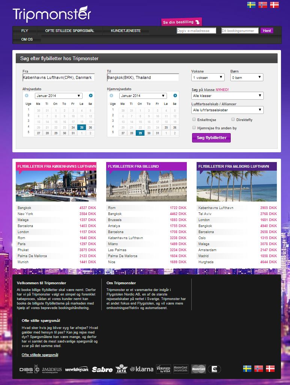Click the Amadeus logo in footer
290x385 pixels.
[x=52, y=370]
